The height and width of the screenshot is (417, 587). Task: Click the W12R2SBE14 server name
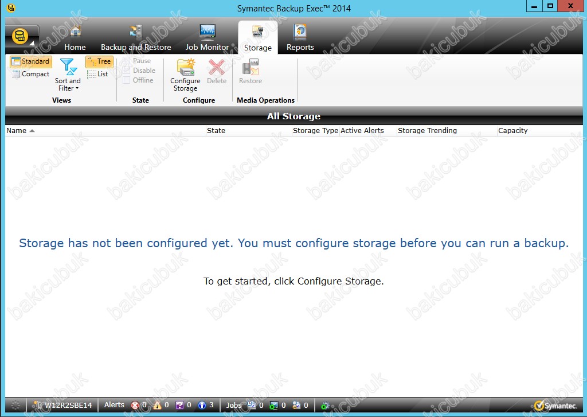point(68,406)
